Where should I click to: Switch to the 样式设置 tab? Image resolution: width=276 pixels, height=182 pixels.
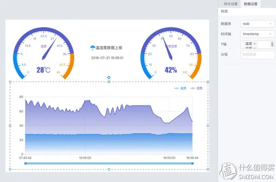[230, 4]
